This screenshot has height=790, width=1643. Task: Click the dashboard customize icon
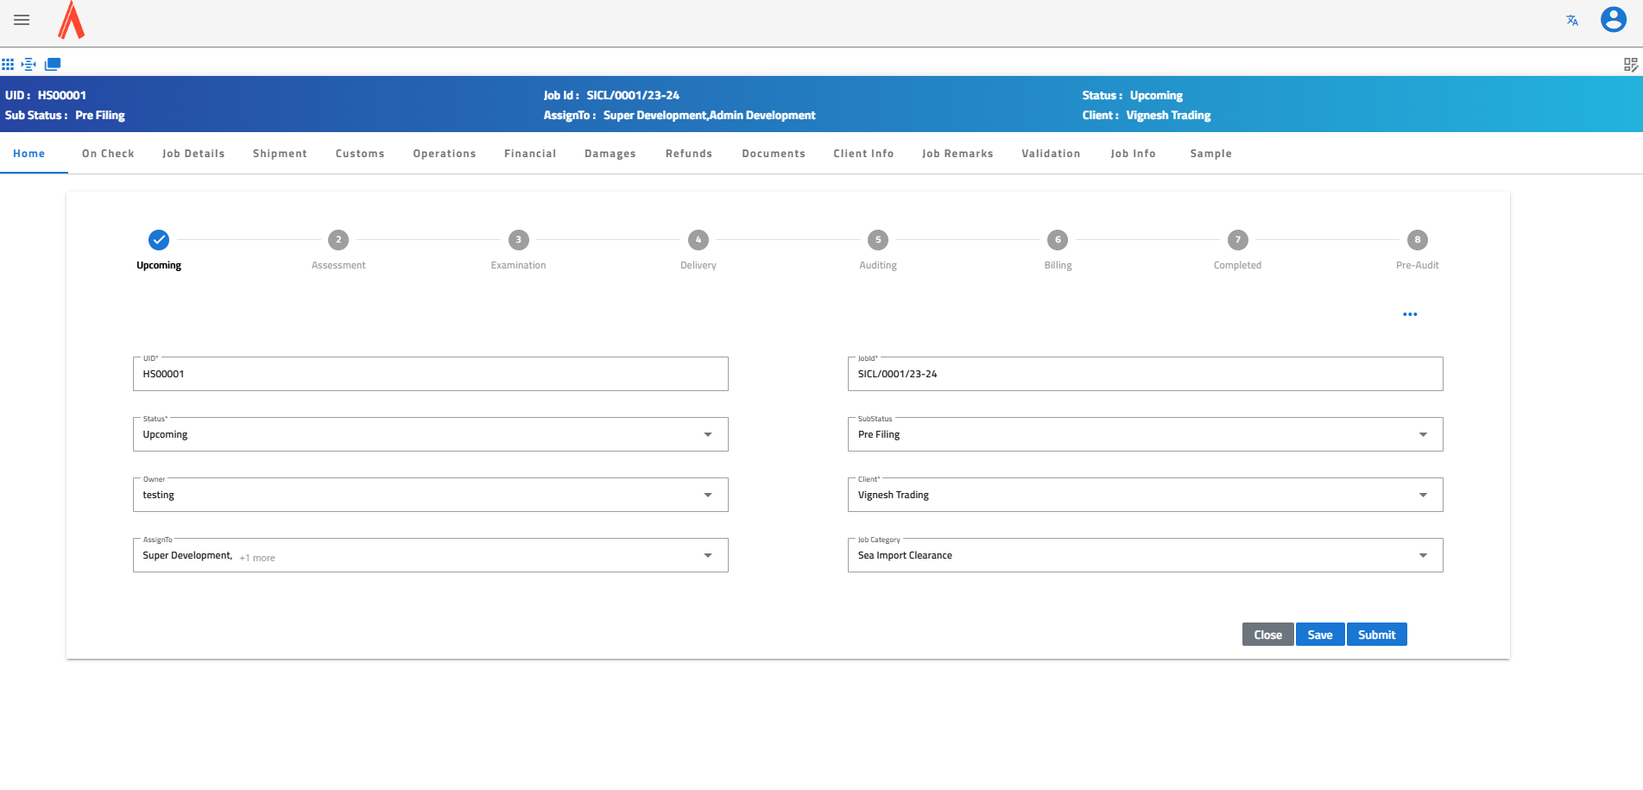pyautogui.click(x=1630, y=65)
